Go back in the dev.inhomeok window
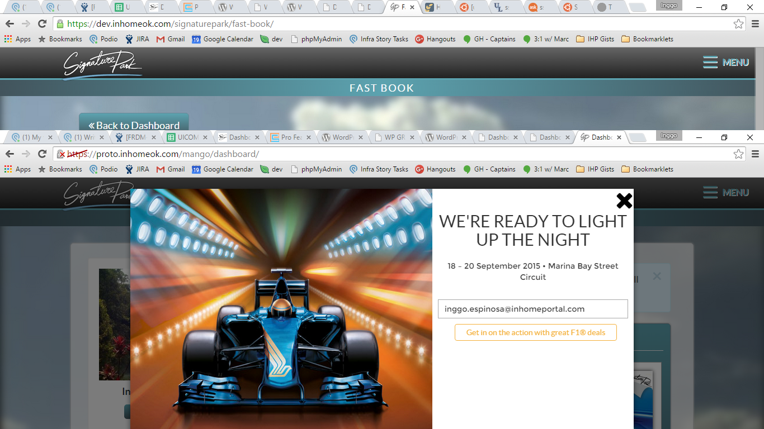 tap(10, 24)
